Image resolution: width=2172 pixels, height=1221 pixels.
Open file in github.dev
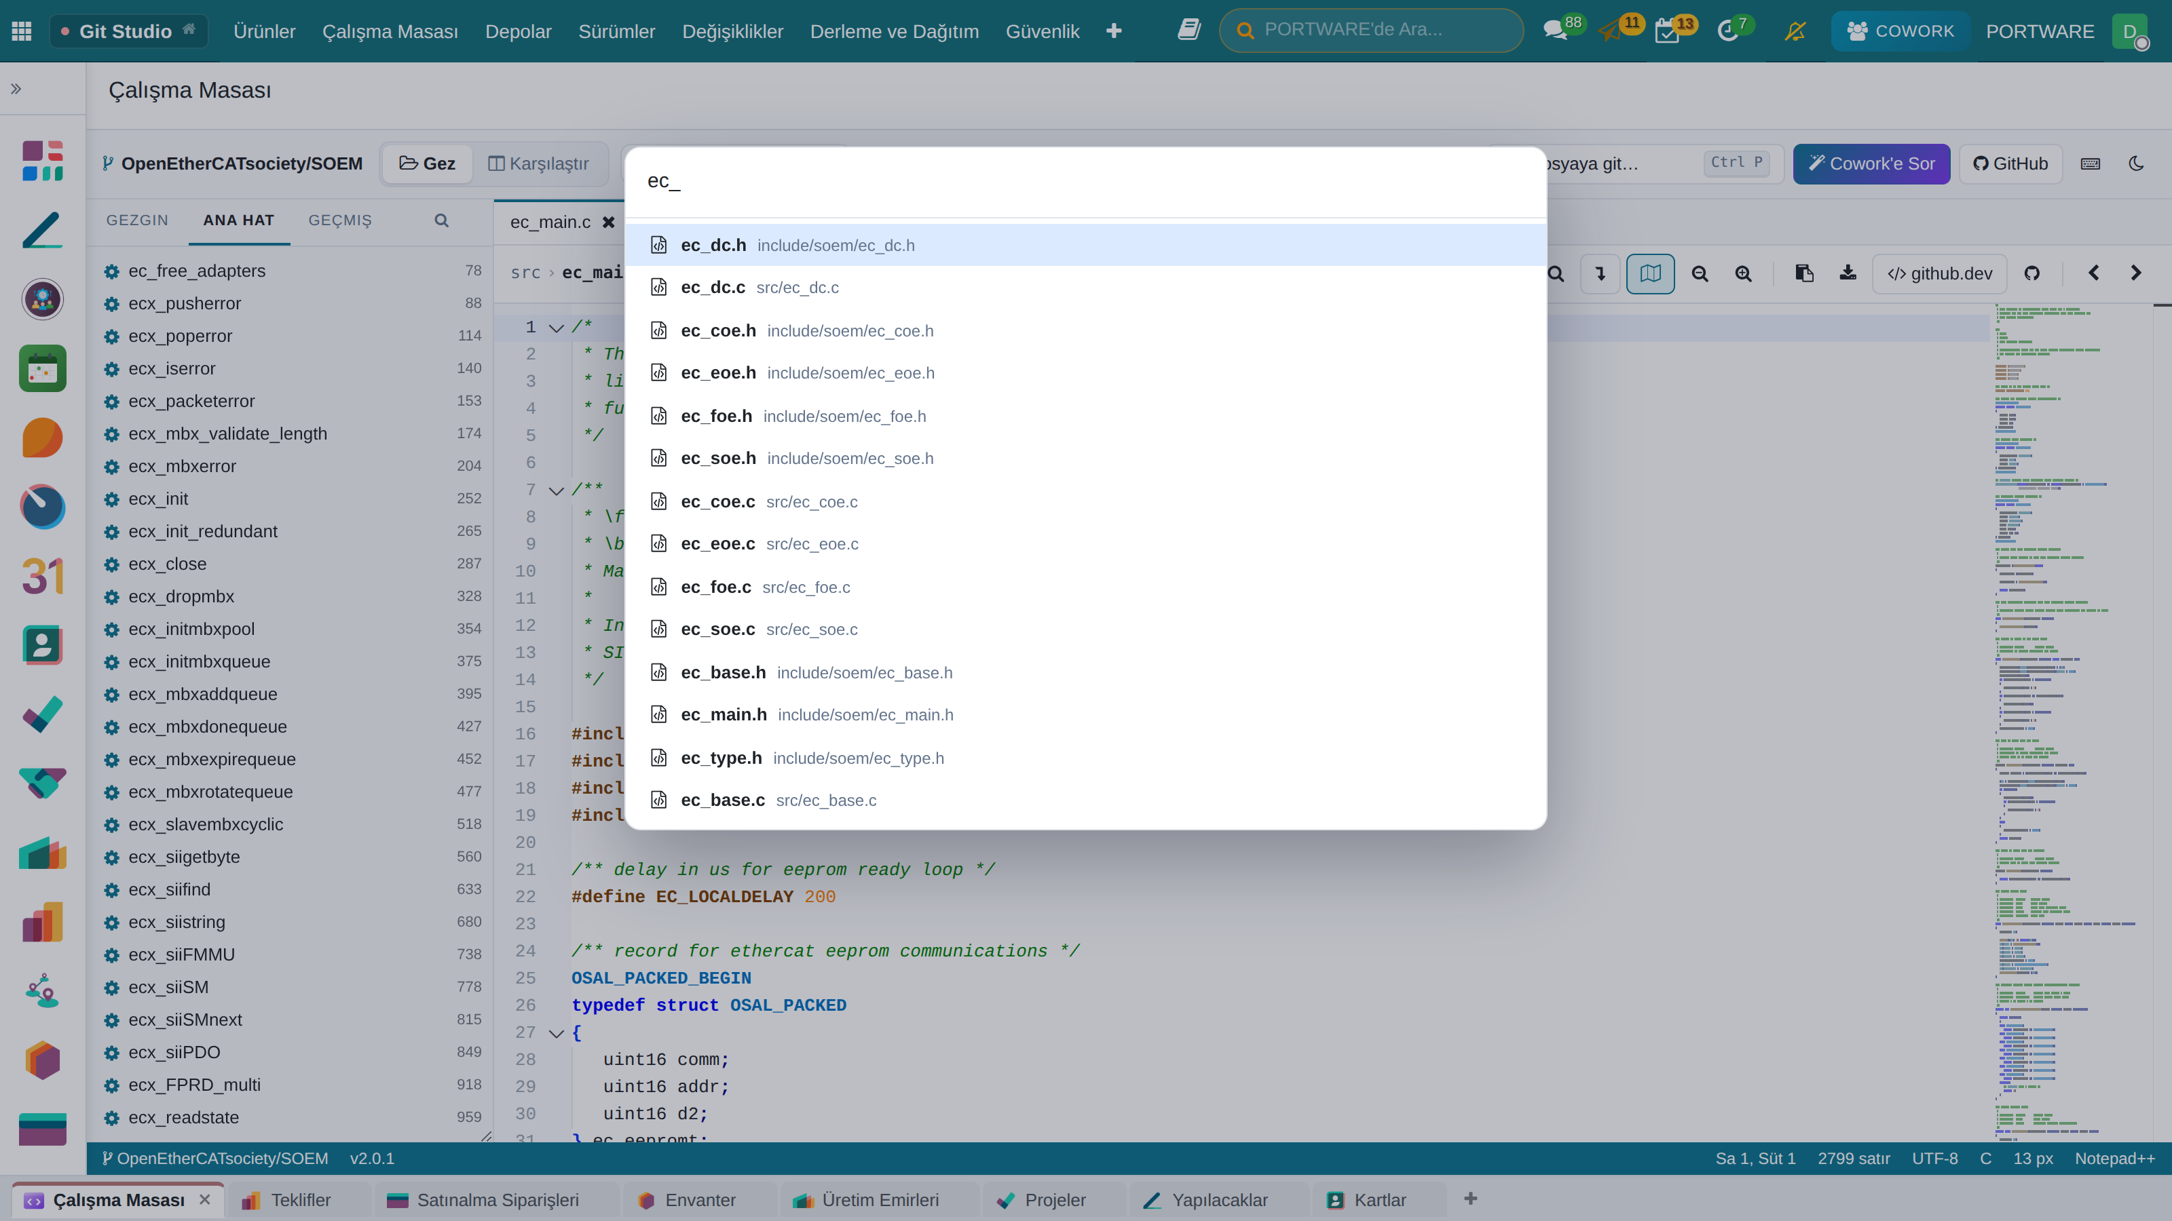coord(1939,273)
